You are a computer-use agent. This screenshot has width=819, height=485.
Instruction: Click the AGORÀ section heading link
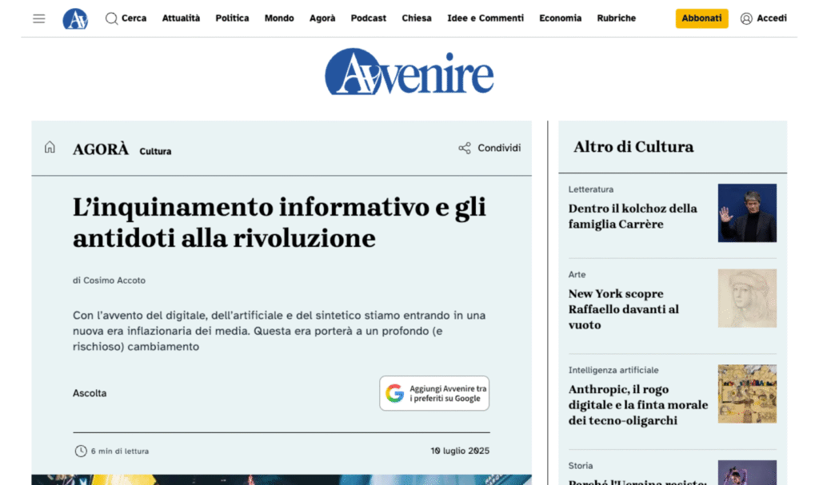tap(100, 149)
